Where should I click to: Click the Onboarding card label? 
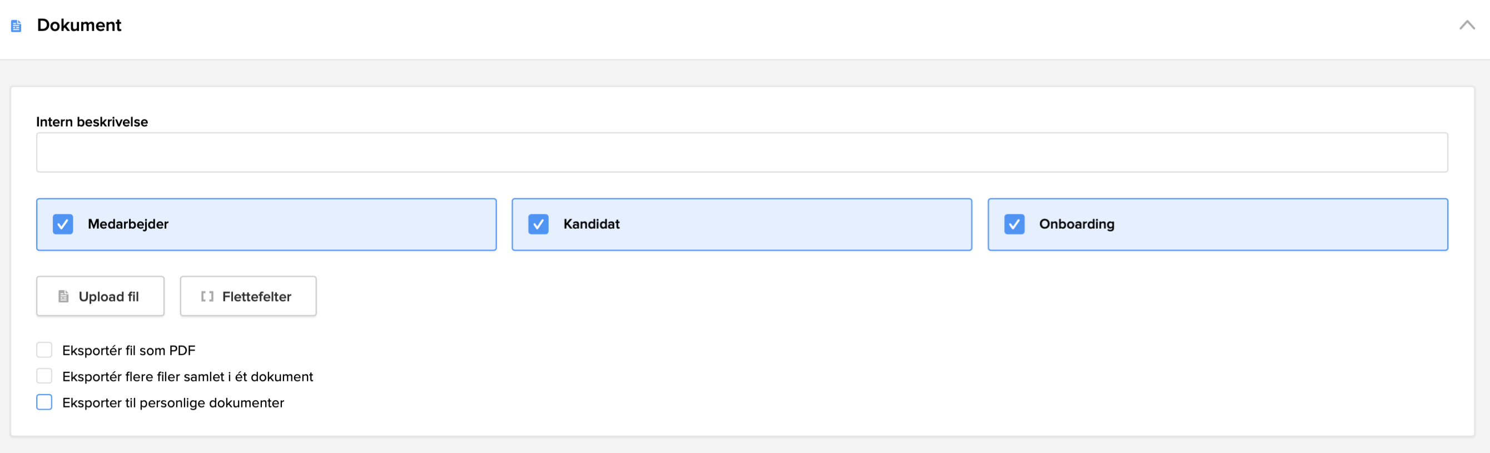[1076, 224]
